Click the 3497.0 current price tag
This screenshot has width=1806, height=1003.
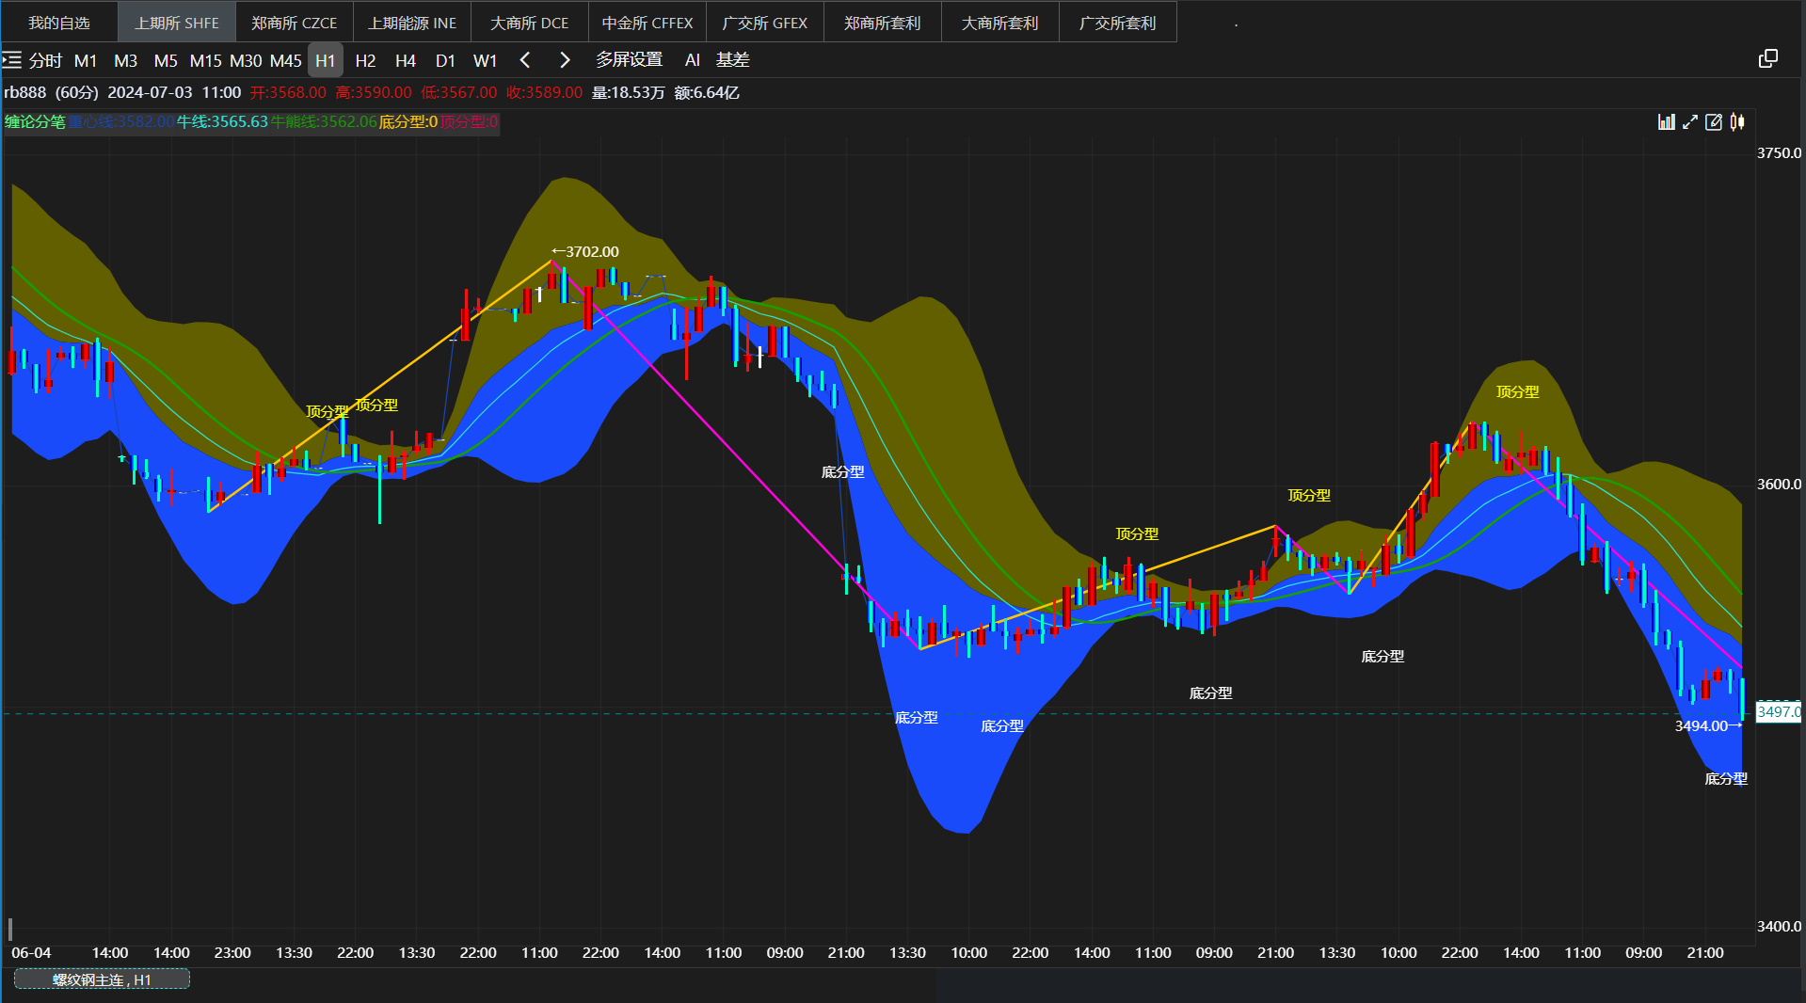1778,712
